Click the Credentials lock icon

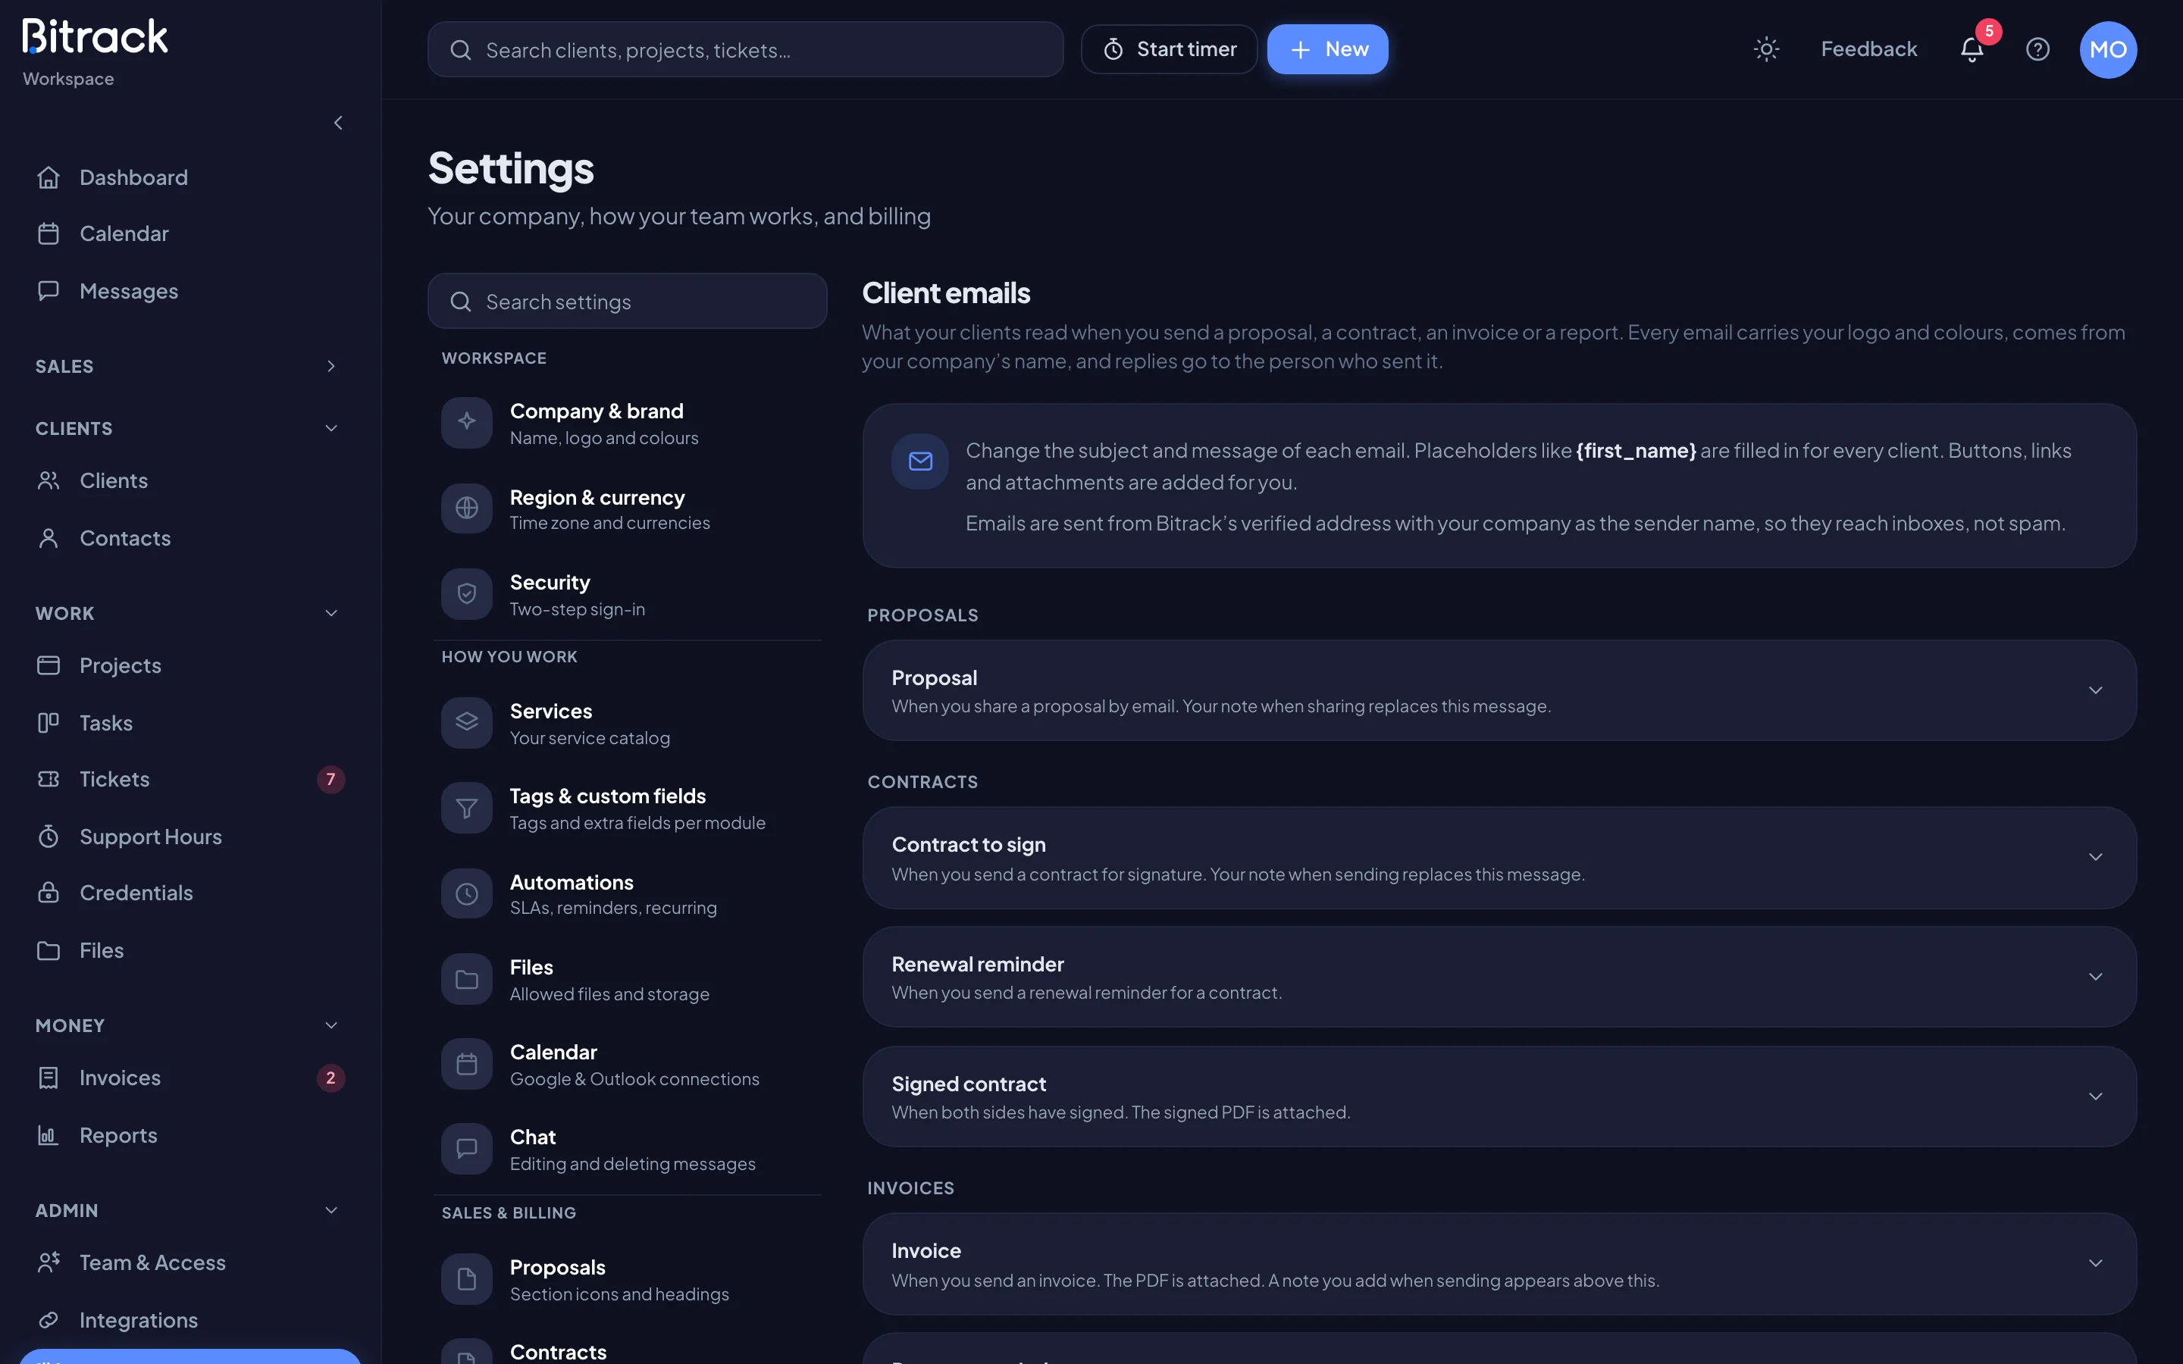49,893
